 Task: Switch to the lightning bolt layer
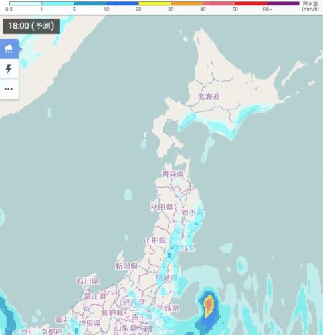coord(9,69)
